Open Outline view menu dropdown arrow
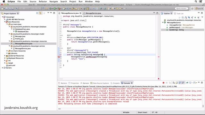The width and height of the screenshot is (205, 115). pyautogui.click(x=202, y=17)
